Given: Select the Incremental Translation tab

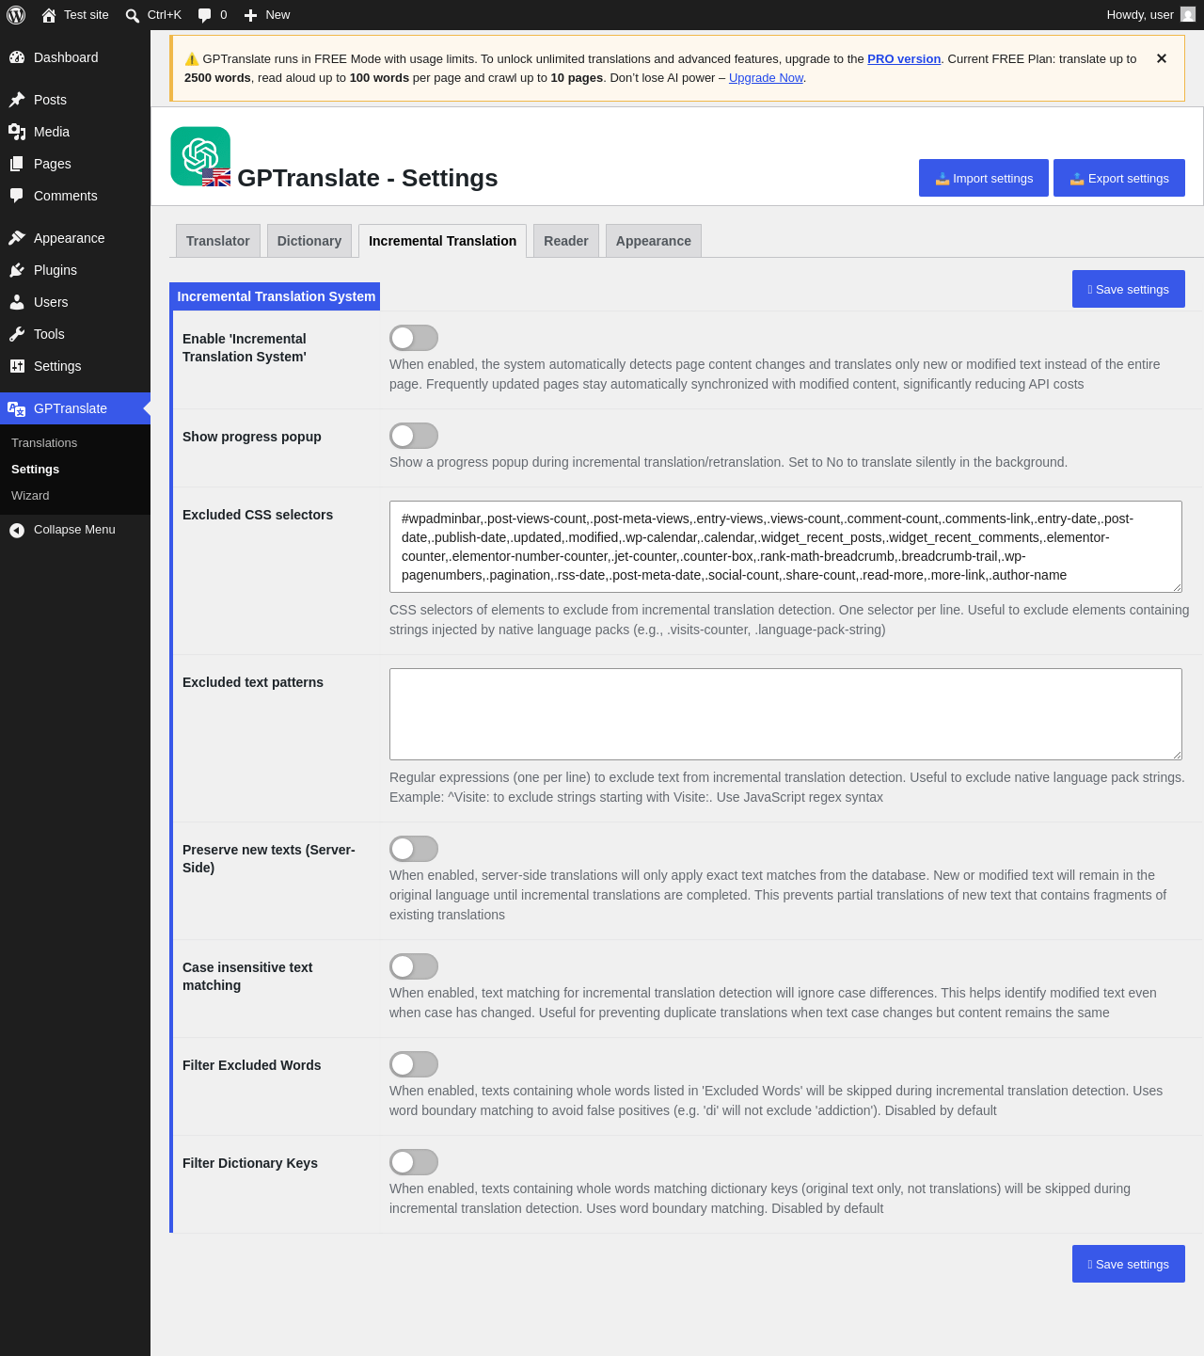Looking at the screenshot, I should pyautogui.click(x=442, y=241).
